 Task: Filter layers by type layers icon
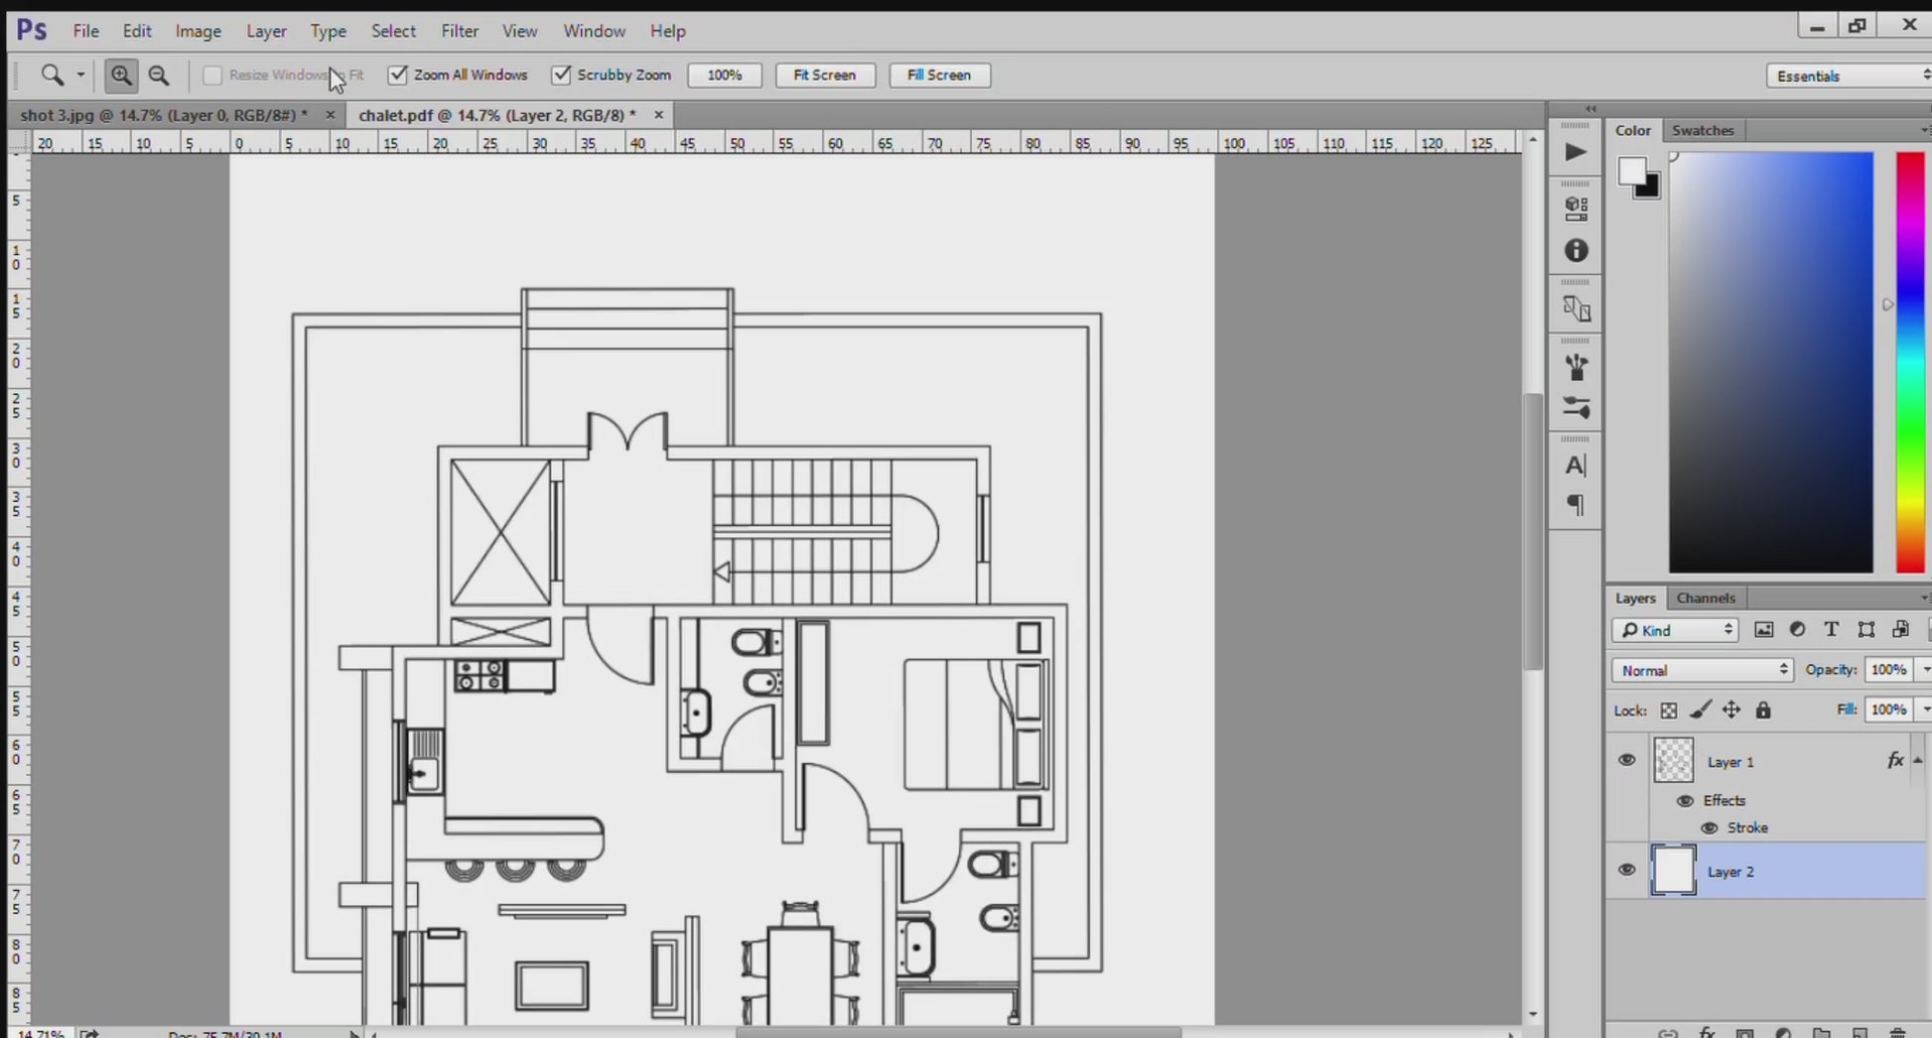(1831, 630)
